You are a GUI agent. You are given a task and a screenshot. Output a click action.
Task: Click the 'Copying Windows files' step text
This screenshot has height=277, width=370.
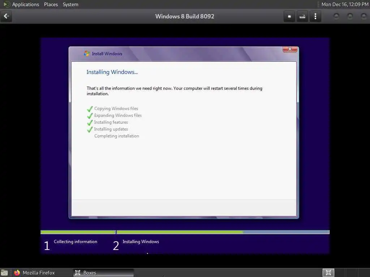click(116, 109)
